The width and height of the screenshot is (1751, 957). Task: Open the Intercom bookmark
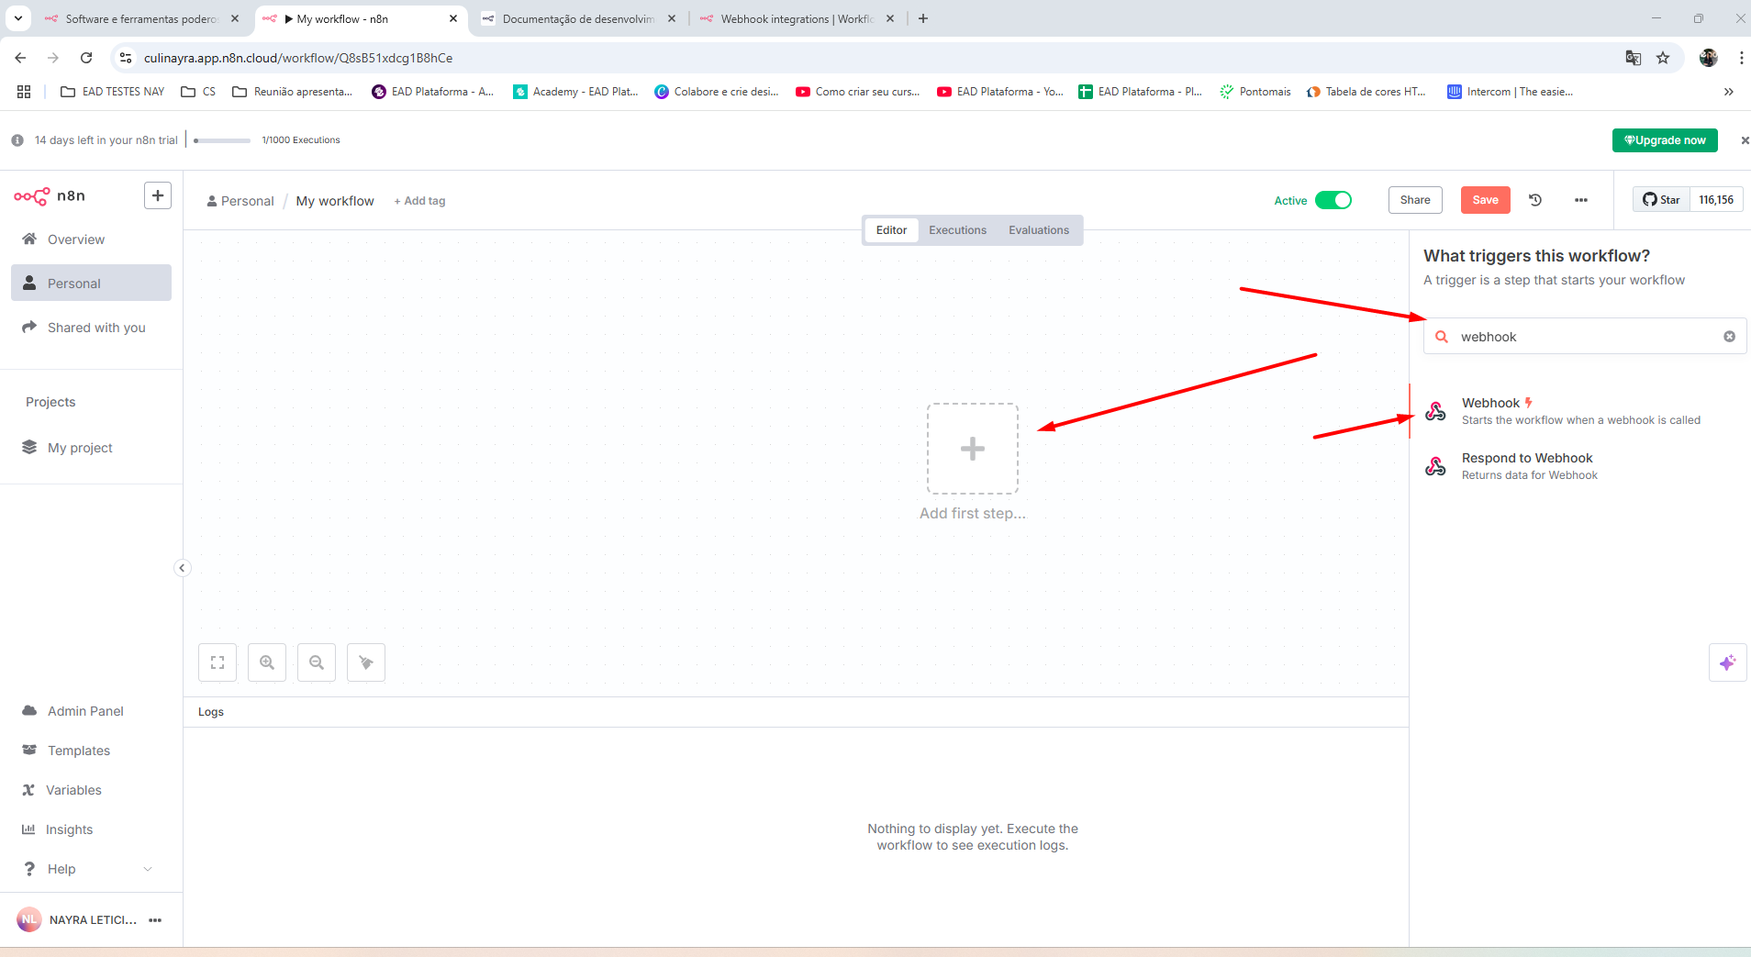pos(1510,92)
